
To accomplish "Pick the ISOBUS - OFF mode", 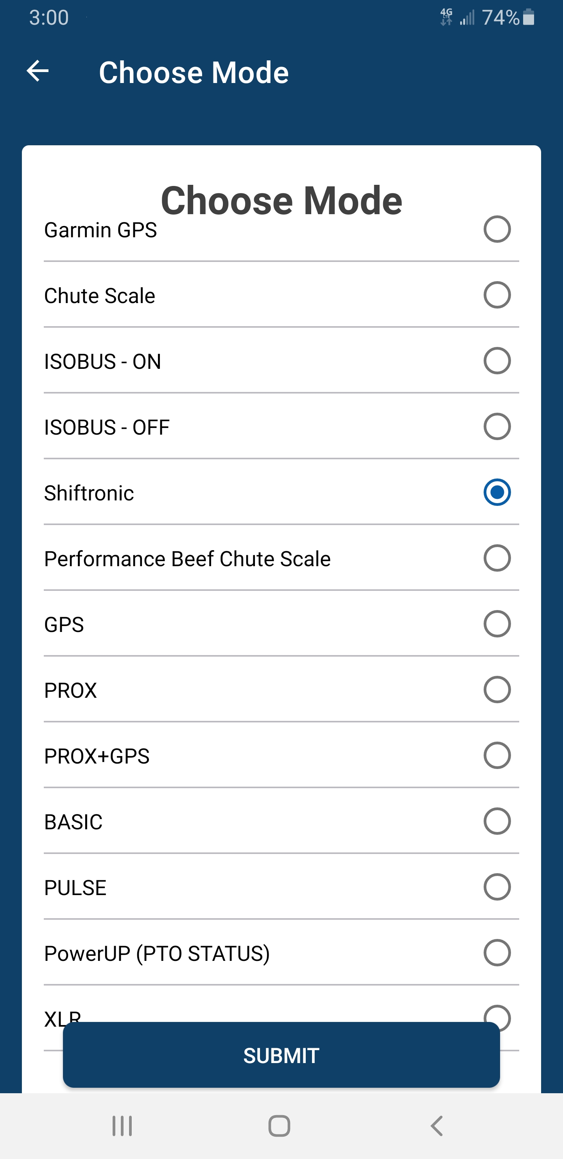I will point(497,426).
